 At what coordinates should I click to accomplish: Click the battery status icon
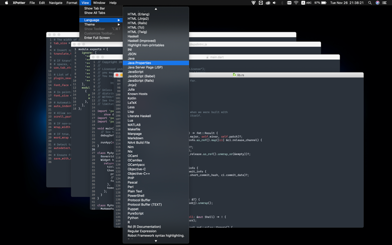(x=324, y=3)
